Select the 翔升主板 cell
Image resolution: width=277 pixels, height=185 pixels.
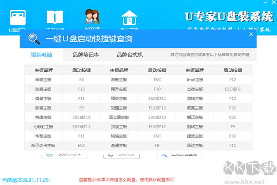tap(119, 89)
